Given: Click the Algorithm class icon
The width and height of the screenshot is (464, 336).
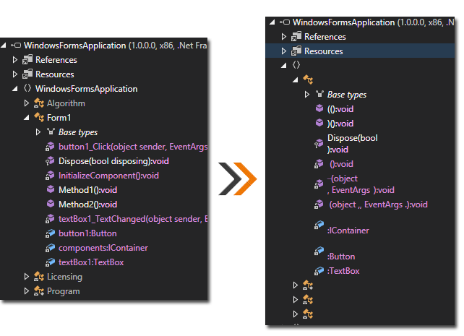Looking at the screenshot, I should 39,103.
